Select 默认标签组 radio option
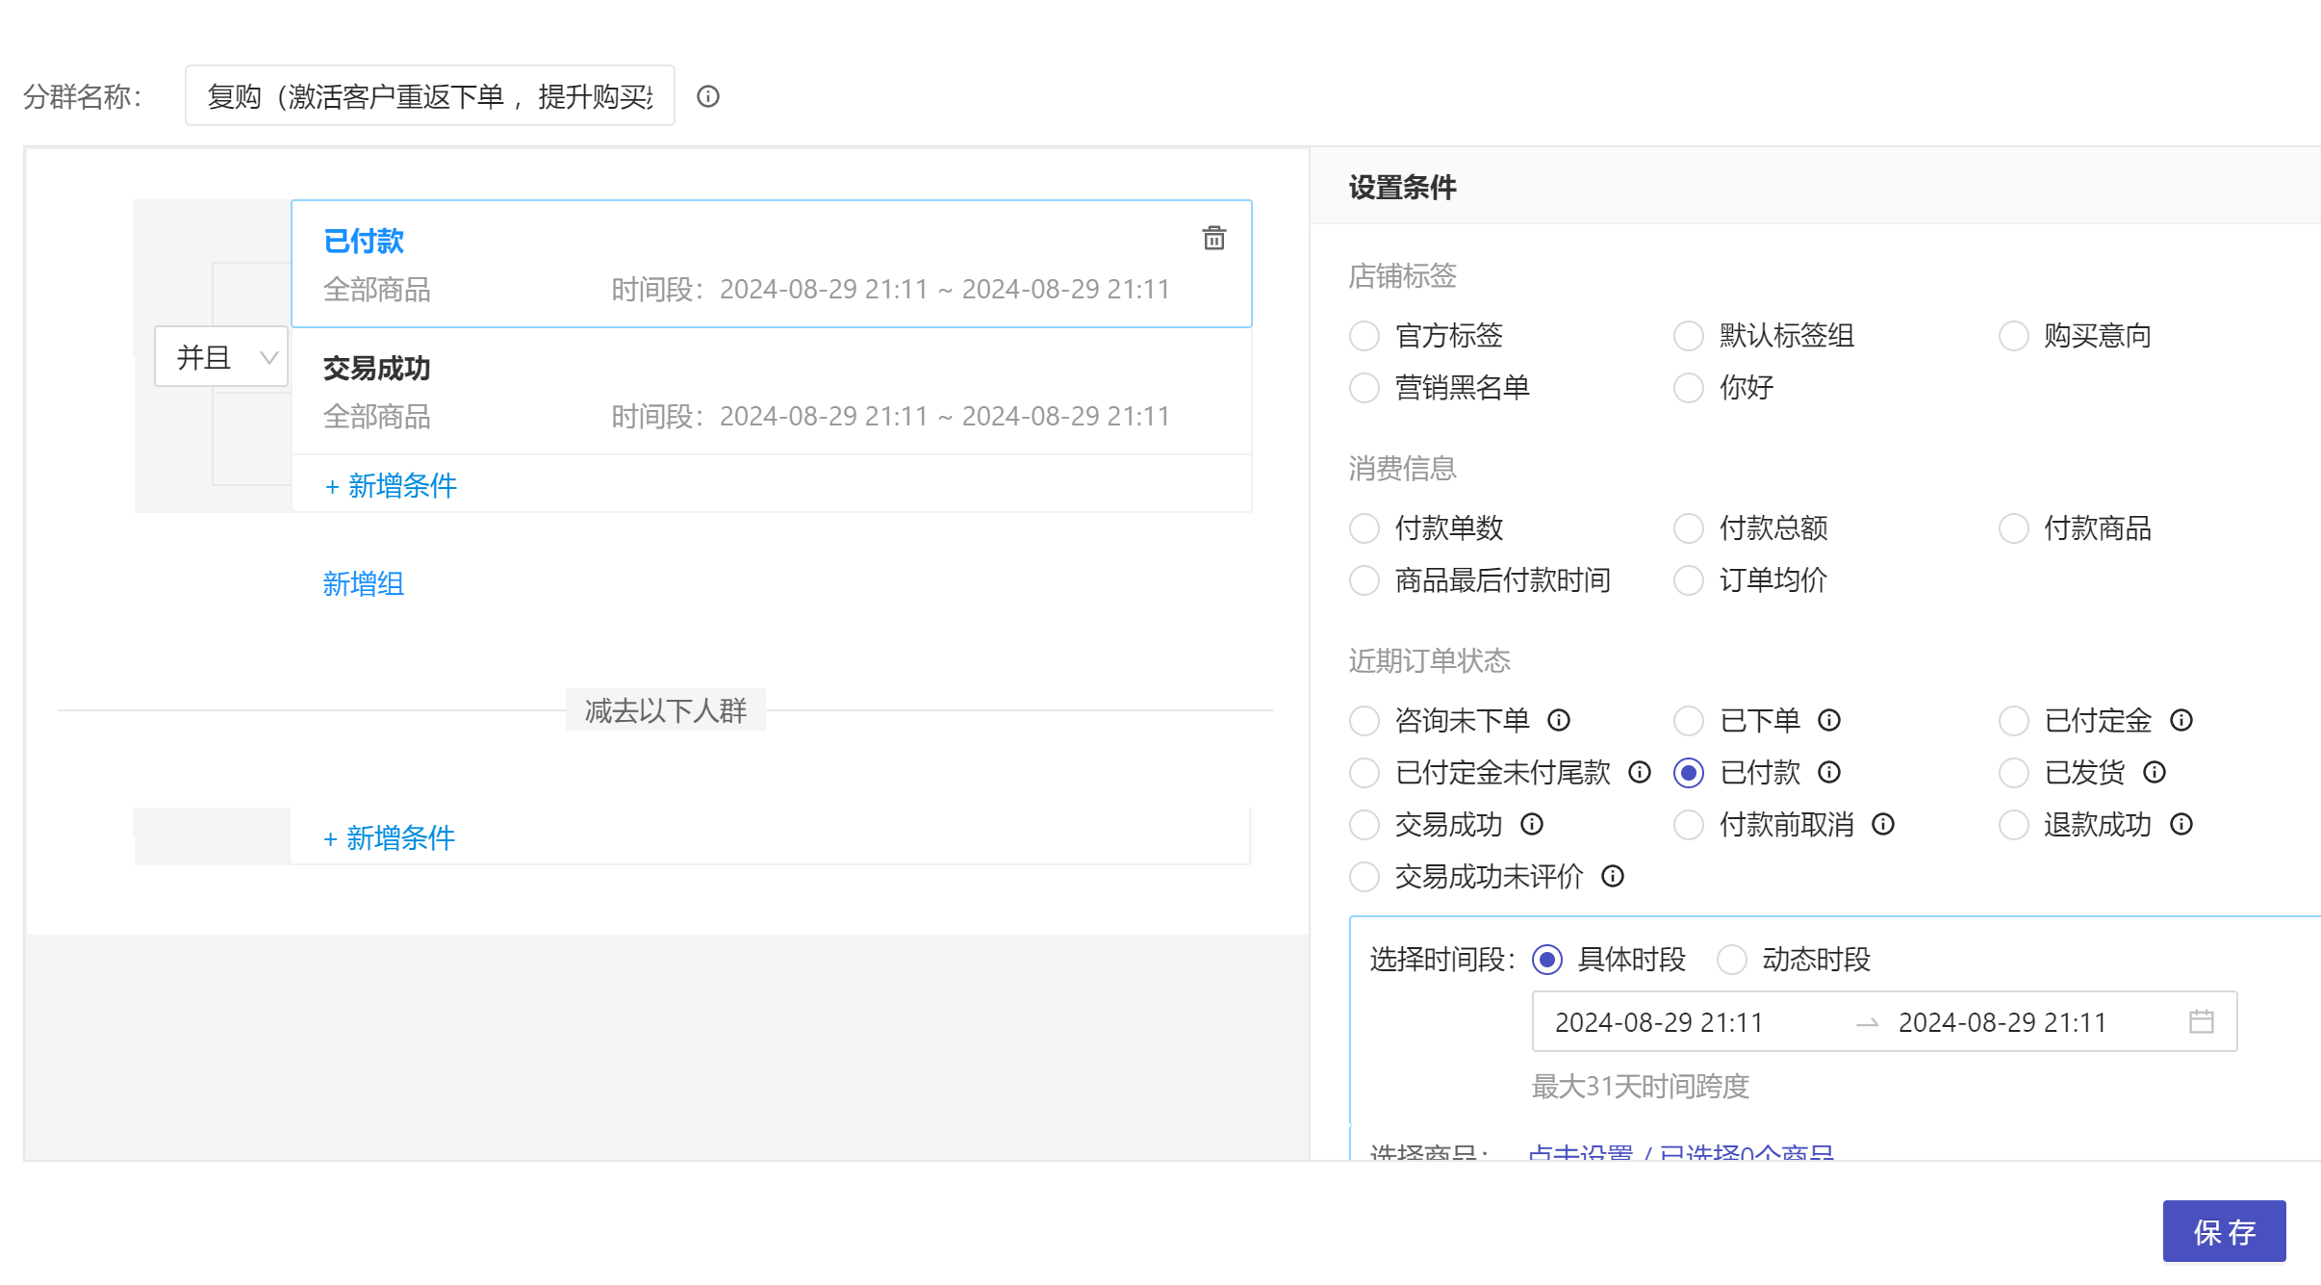This screenshot has width=2321, height=1285. [1688, 336]
